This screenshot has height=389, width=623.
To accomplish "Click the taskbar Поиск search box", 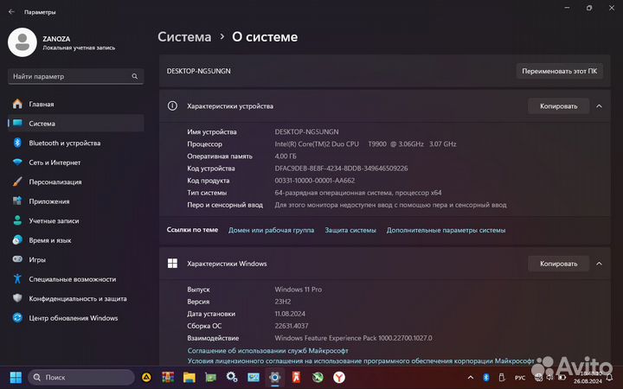I will tap(81, 377).
